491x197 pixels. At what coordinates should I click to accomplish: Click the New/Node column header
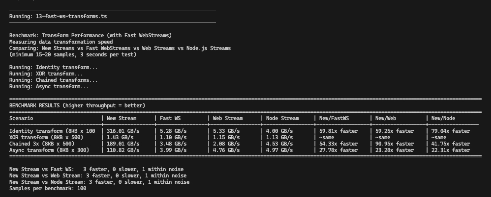pyautogui.click(x=442, y=119)
